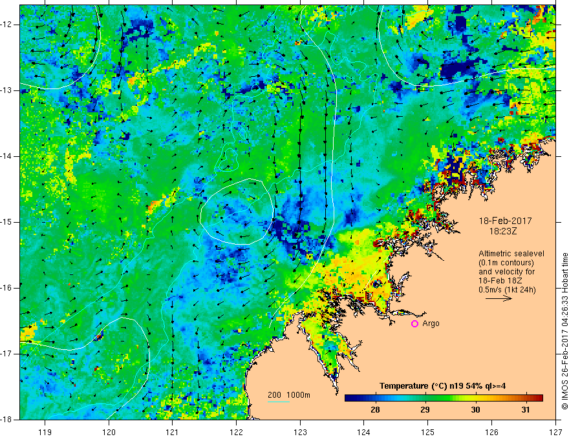Click the 'Temperature (°C) n19 54% ql>=4' title
Viewport: 569px width, 439px height.
(x=443, y=386)
